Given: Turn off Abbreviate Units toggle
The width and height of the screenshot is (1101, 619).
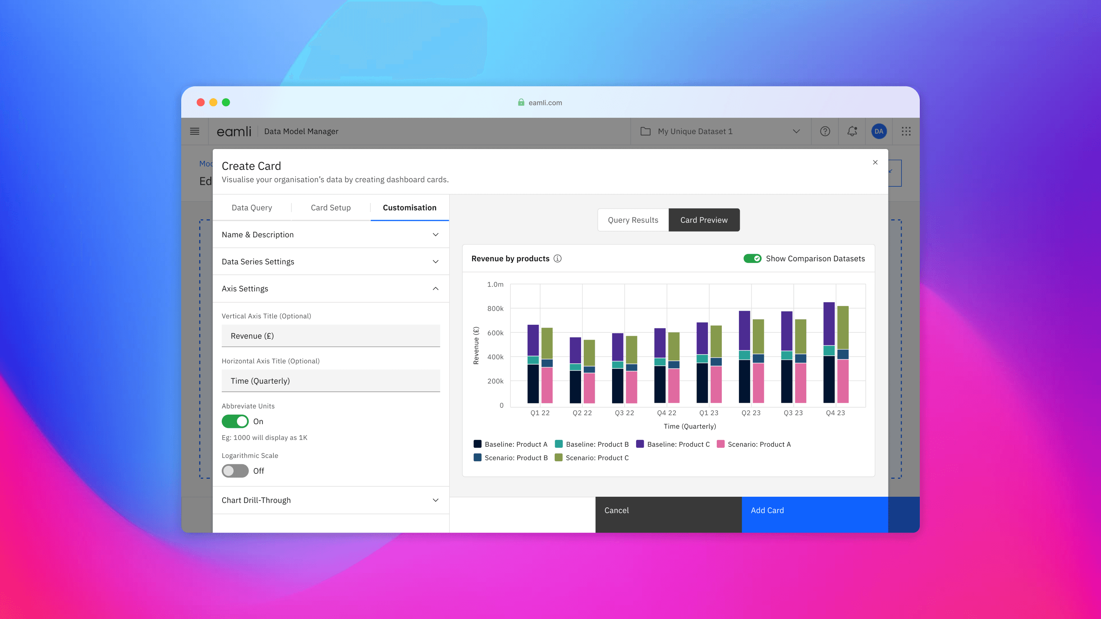Looking at the screenshot, I should tap(235, 421).
